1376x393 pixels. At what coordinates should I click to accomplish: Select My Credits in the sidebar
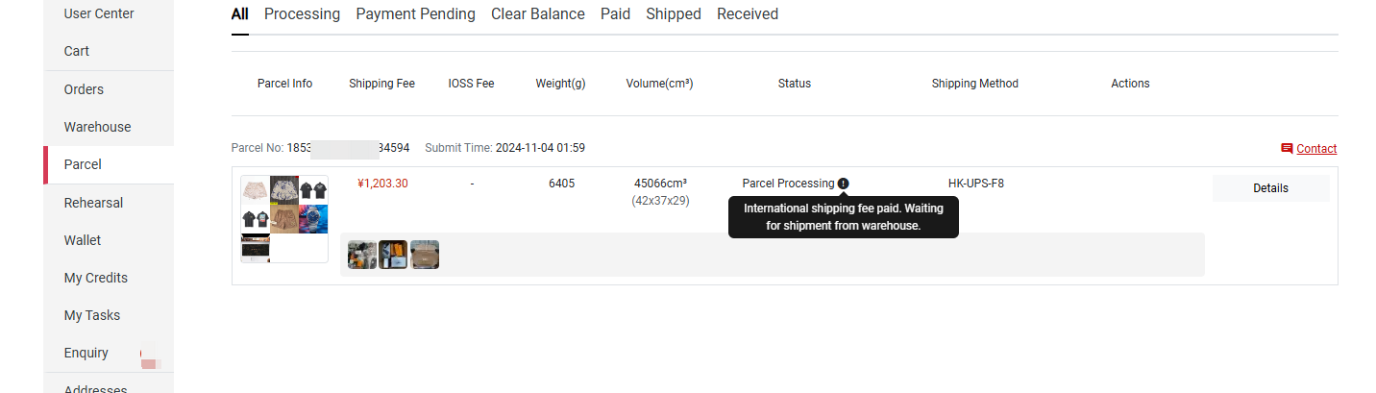[x=95, y=278]
